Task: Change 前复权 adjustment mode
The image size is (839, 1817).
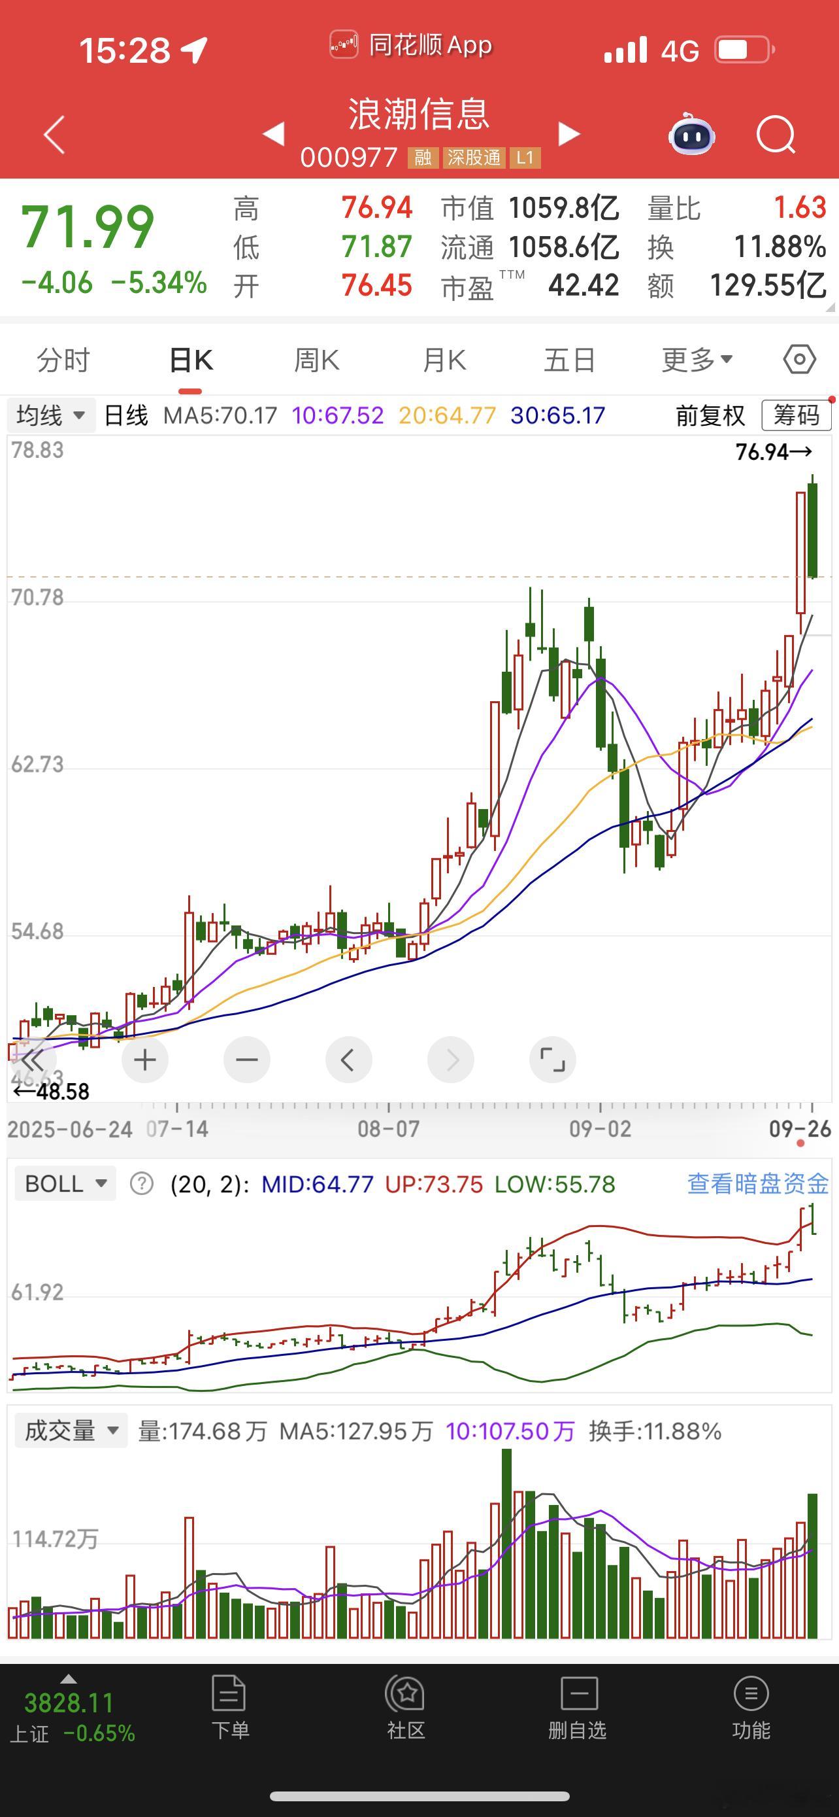Action: (x=710, y=415)
